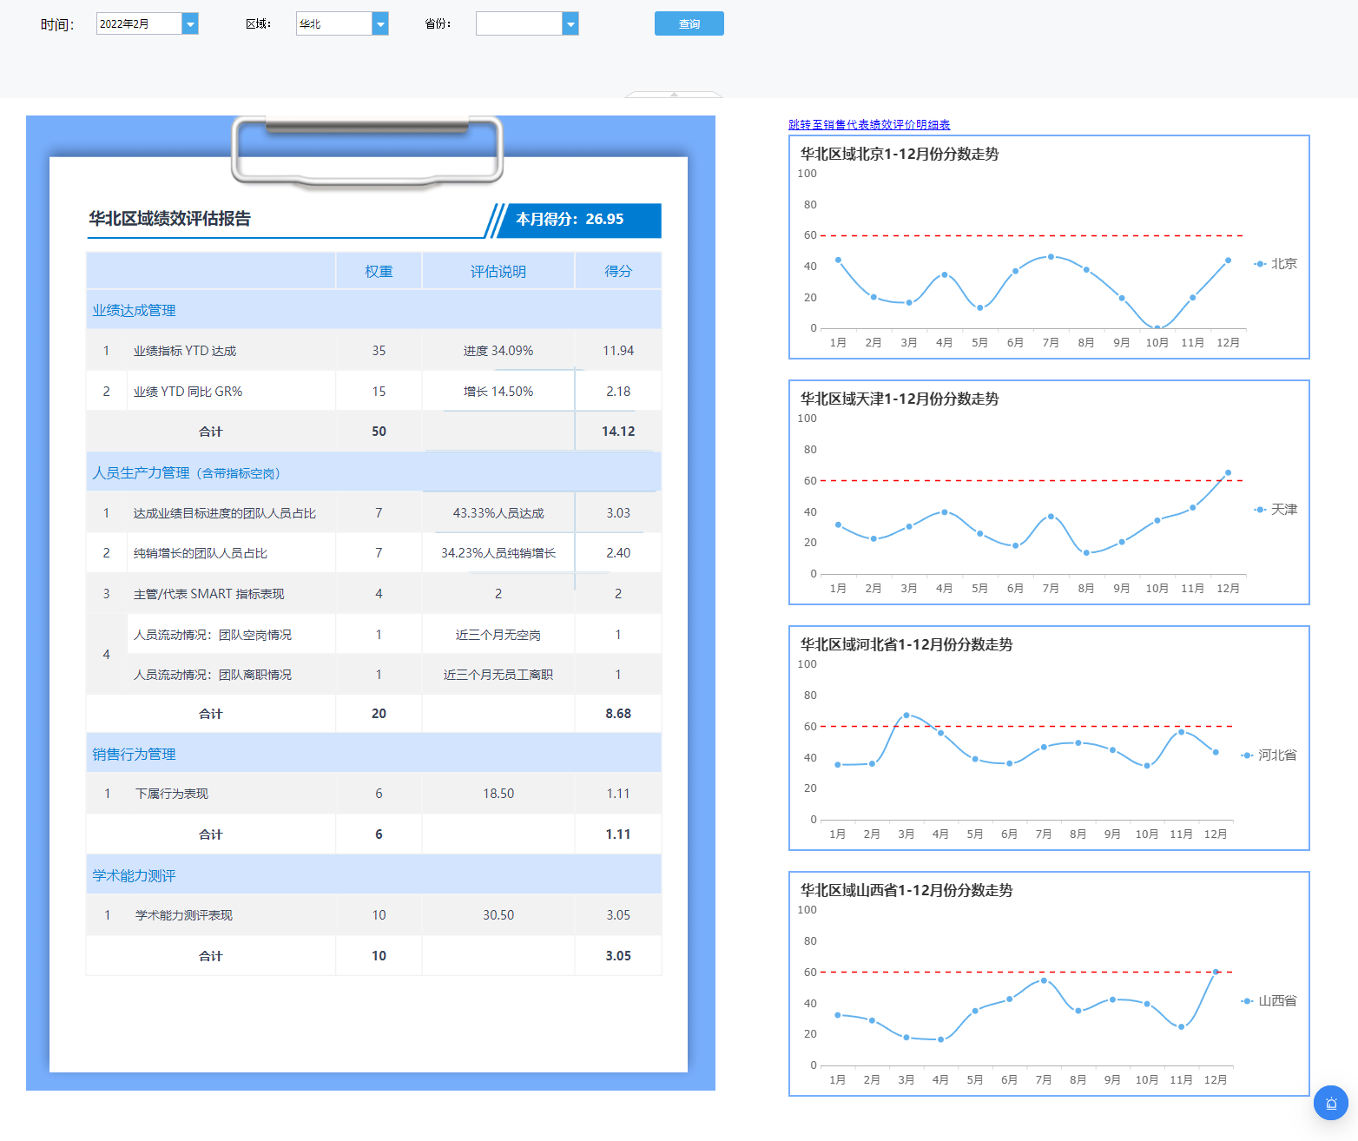Click the 华北区域北京1-12月份分数走势 chart title
This screenshot has width=1358, height=1141.
click(899, 154)
